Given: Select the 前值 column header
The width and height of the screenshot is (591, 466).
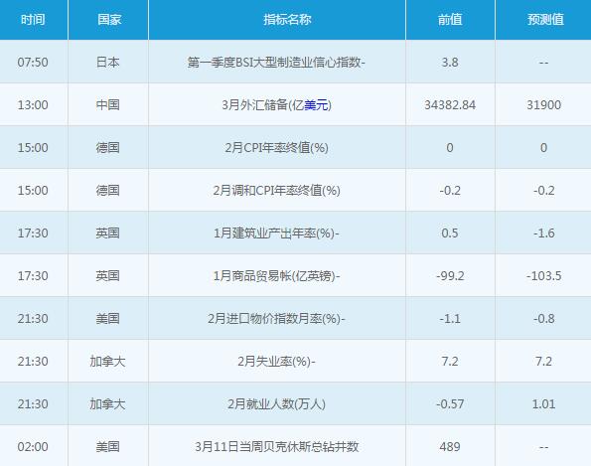Looking at the screenshot, I should click(450, 19).
